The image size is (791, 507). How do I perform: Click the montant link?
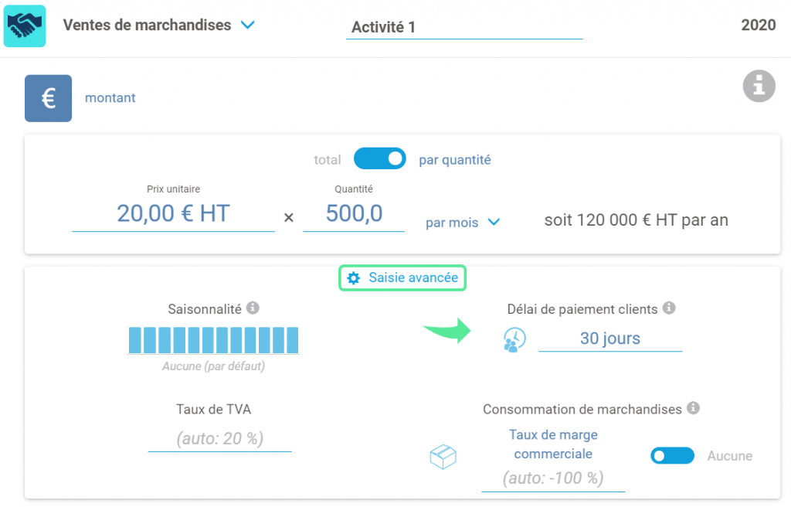point(110,98)
